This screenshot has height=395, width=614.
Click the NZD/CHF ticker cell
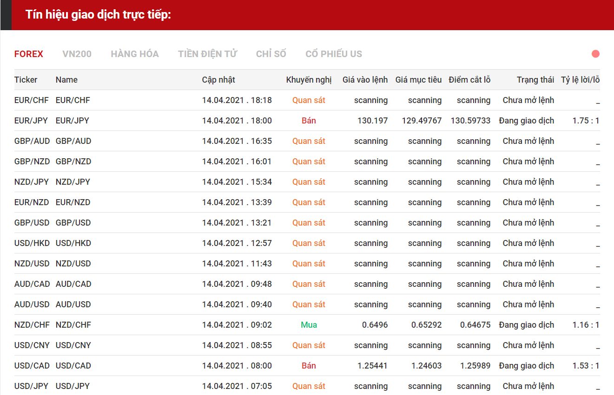click(x=32, y=325)
